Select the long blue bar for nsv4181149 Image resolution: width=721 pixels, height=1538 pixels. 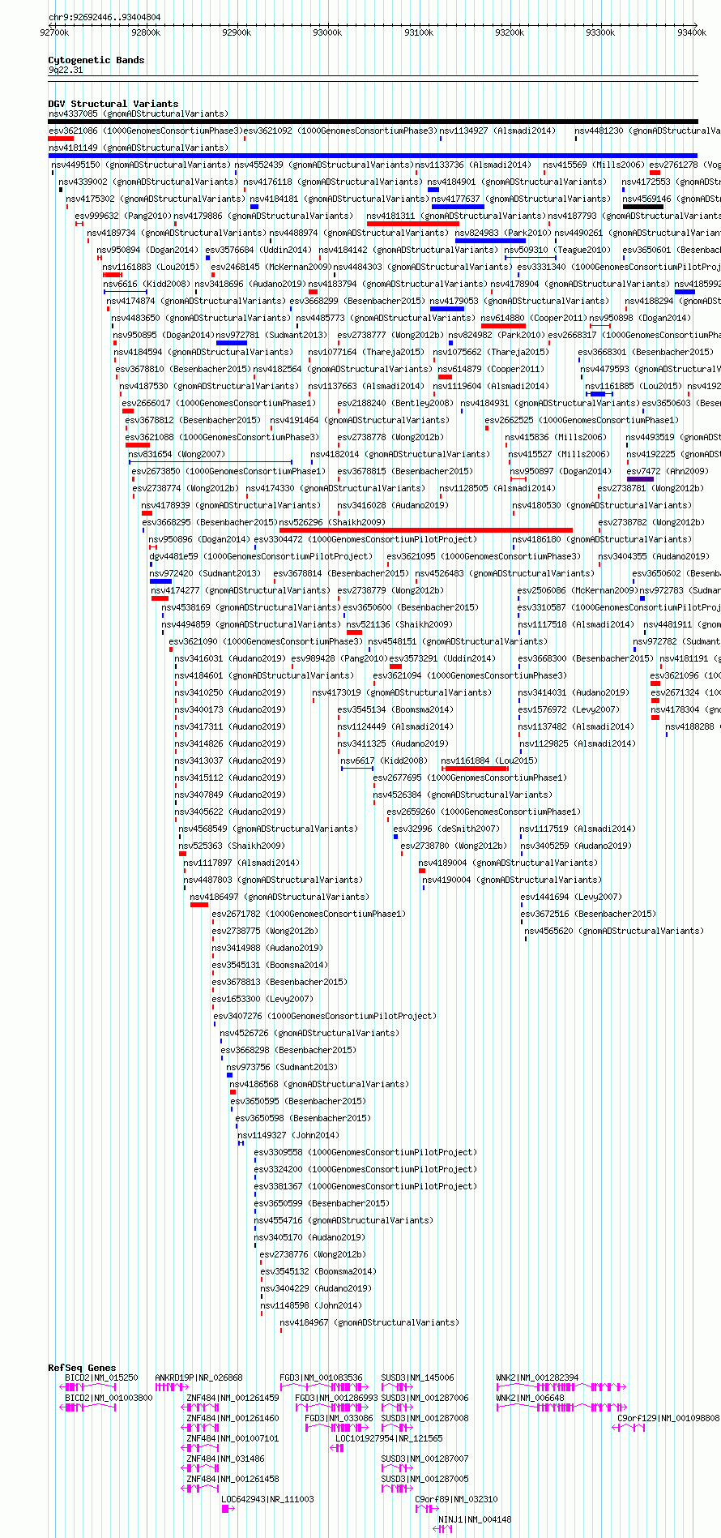point(373,156)
